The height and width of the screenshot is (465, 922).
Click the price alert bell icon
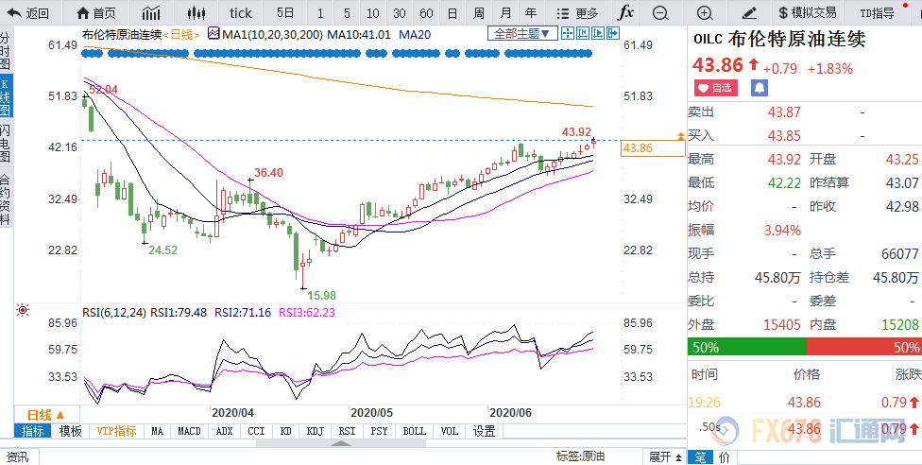click(x=760, y=88)
